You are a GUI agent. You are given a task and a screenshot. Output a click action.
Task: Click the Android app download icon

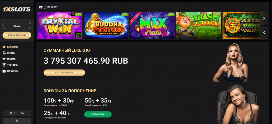tap(17, 121)
